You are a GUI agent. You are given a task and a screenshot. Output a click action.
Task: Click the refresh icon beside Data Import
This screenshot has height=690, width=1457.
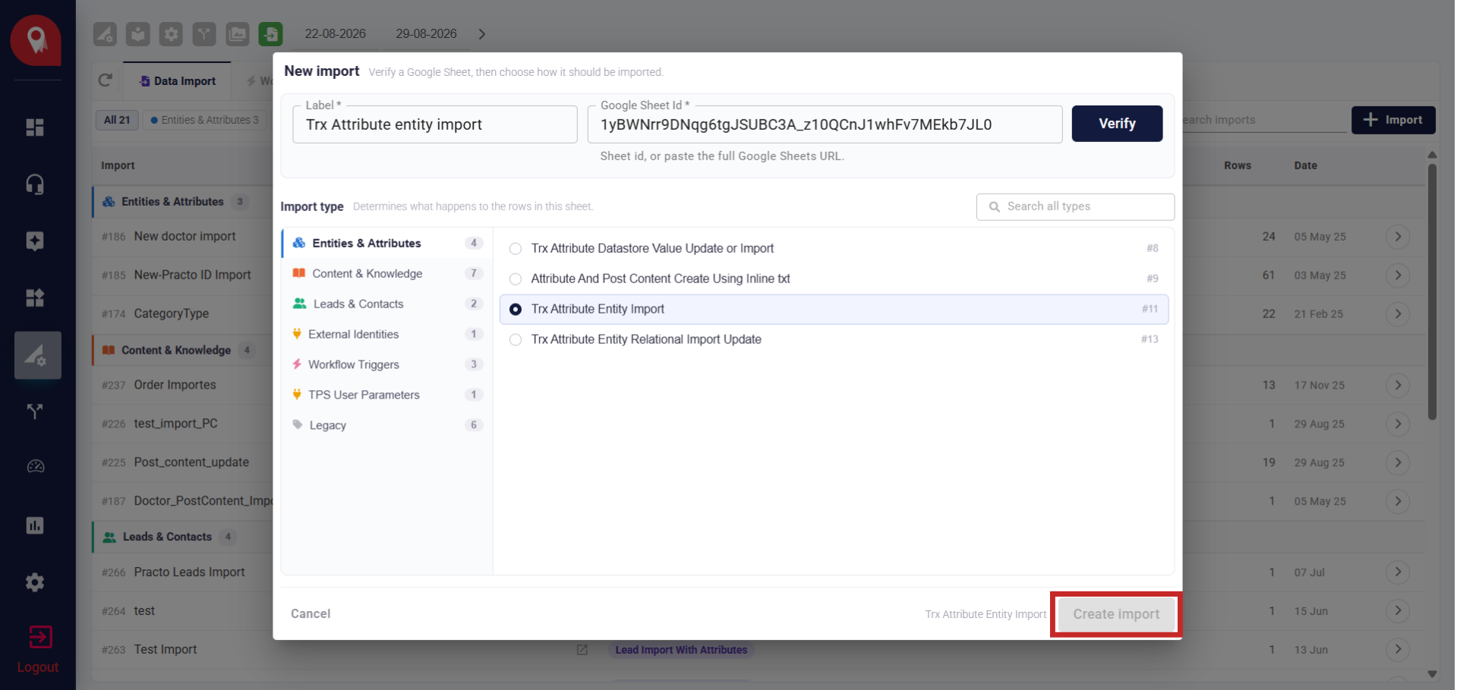(x=106, y=80)
